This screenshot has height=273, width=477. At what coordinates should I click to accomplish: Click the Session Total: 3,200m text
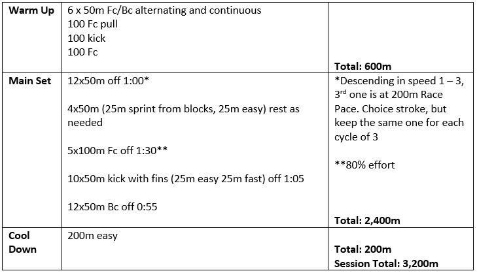pos(386,263)
